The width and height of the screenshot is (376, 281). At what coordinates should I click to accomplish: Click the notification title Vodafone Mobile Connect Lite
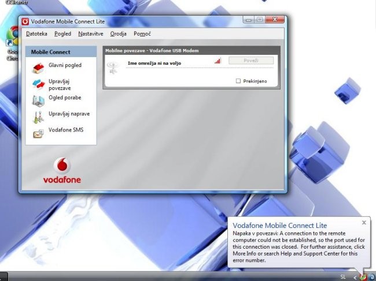click(x=279, y=225)
